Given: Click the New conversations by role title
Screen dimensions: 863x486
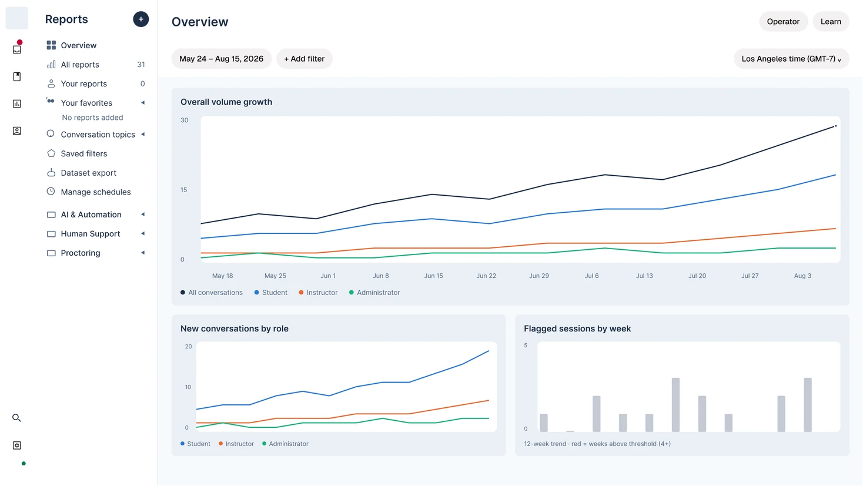Looking at the screenshot, I should click(x=235, y=329).
